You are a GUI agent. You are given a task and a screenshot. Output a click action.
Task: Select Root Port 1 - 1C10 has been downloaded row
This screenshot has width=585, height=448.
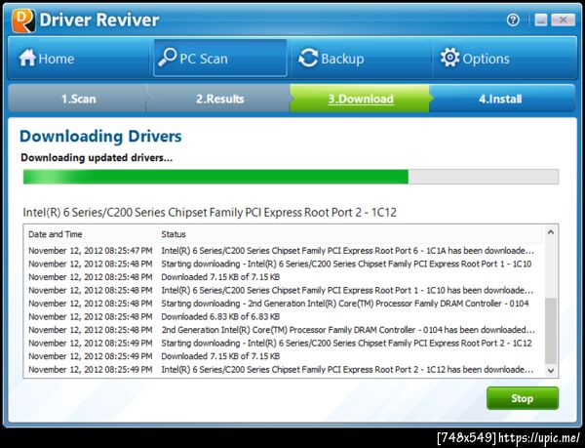click(x=283, y=290)
